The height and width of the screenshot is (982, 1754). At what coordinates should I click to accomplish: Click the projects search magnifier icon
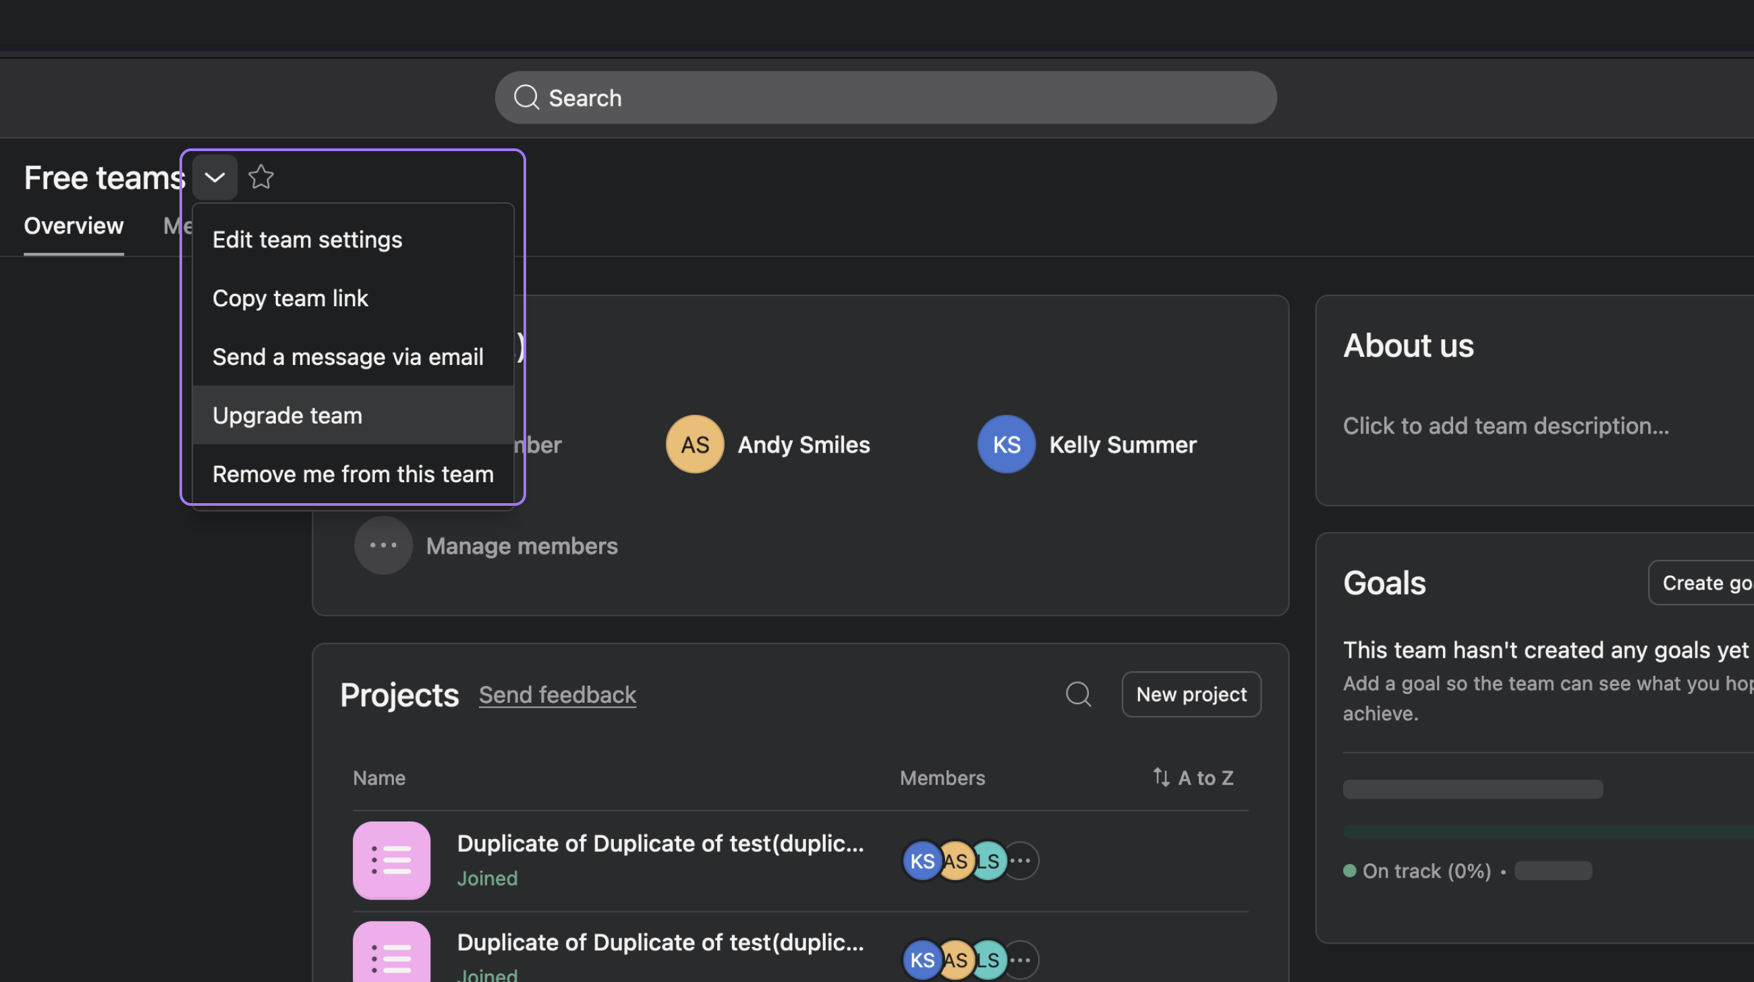(x=1078, y=694)
